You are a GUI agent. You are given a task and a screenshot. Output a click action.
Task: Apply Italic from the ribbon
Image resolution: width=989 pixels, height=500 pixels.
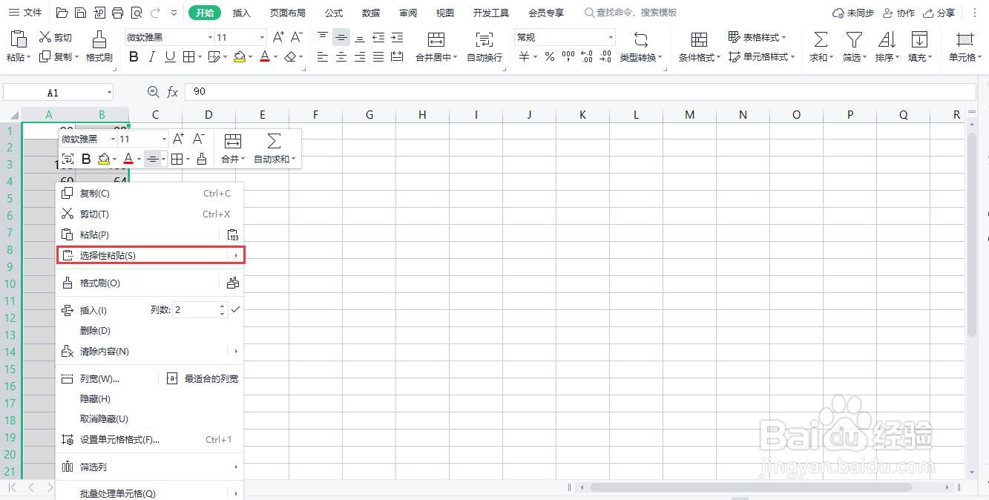(152, 57)
